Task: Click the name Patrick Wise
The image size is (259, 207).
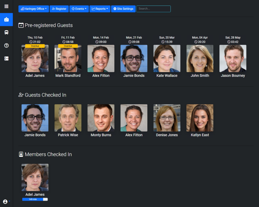Action: point(68,135)
